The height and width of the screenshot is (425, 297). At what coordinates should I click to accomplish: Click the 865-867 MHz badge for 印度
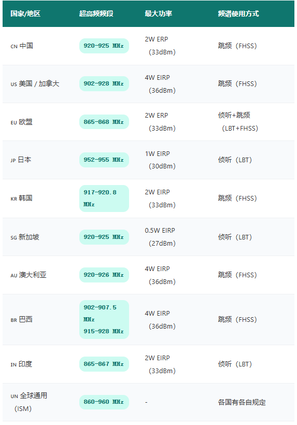point(104,364)
